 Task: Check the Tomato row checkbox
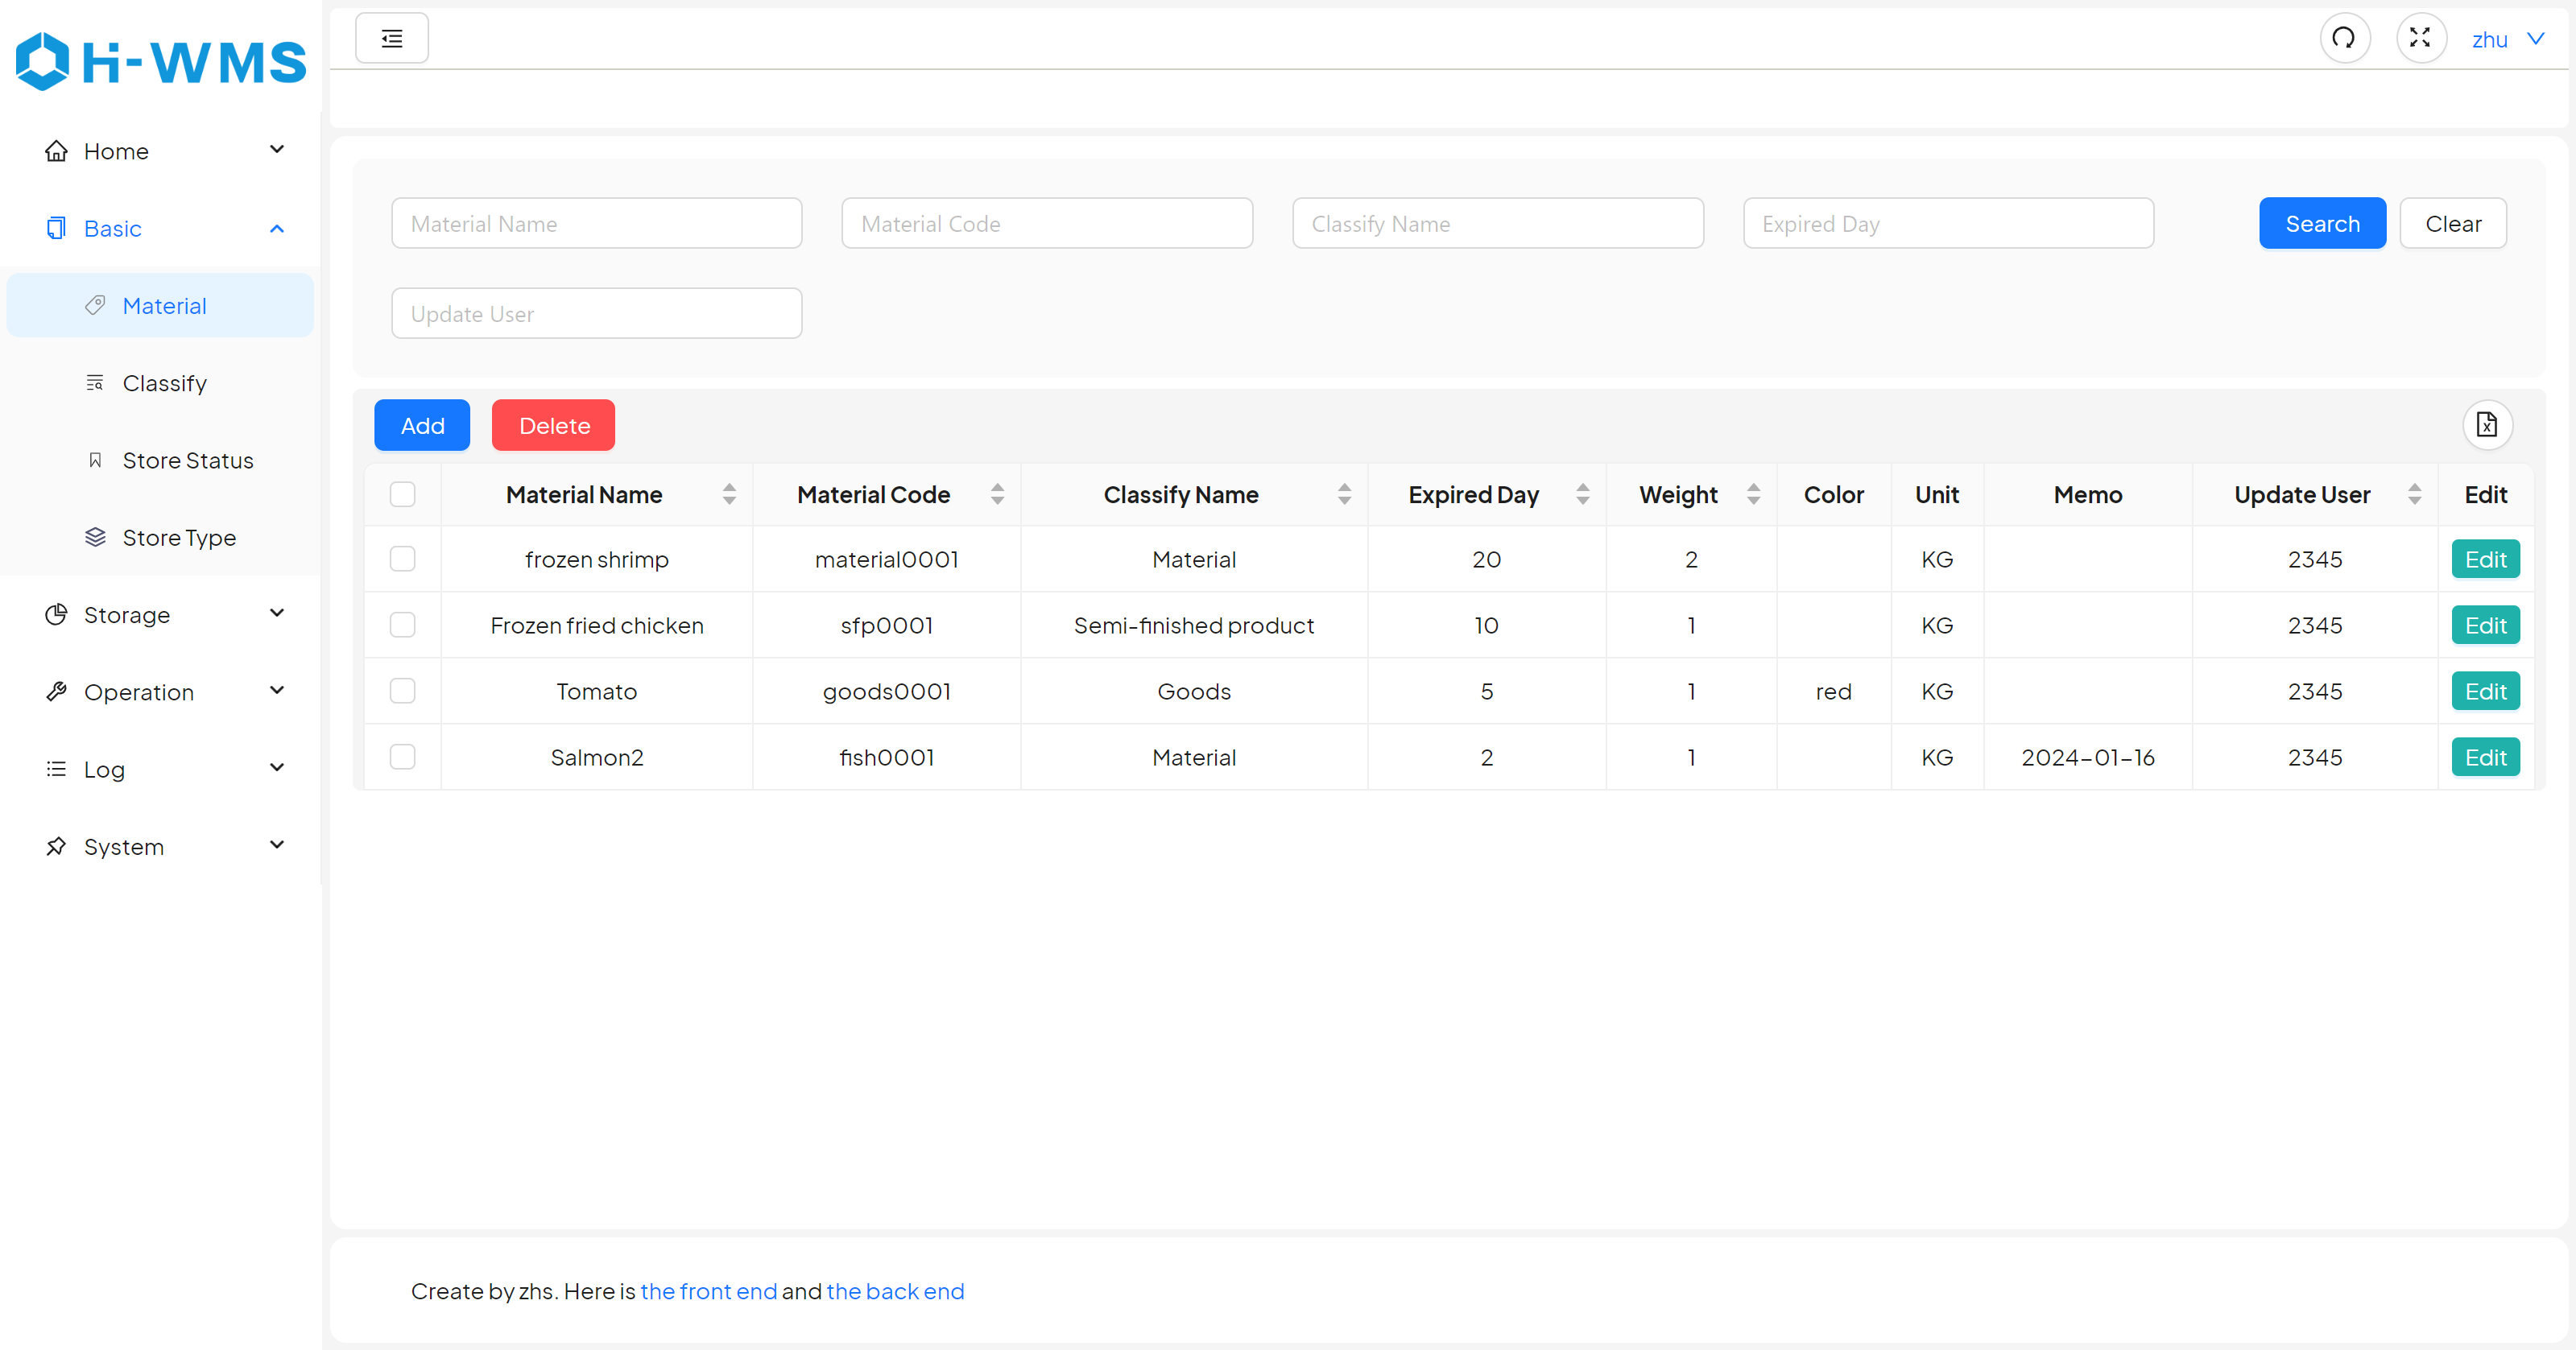403,691
